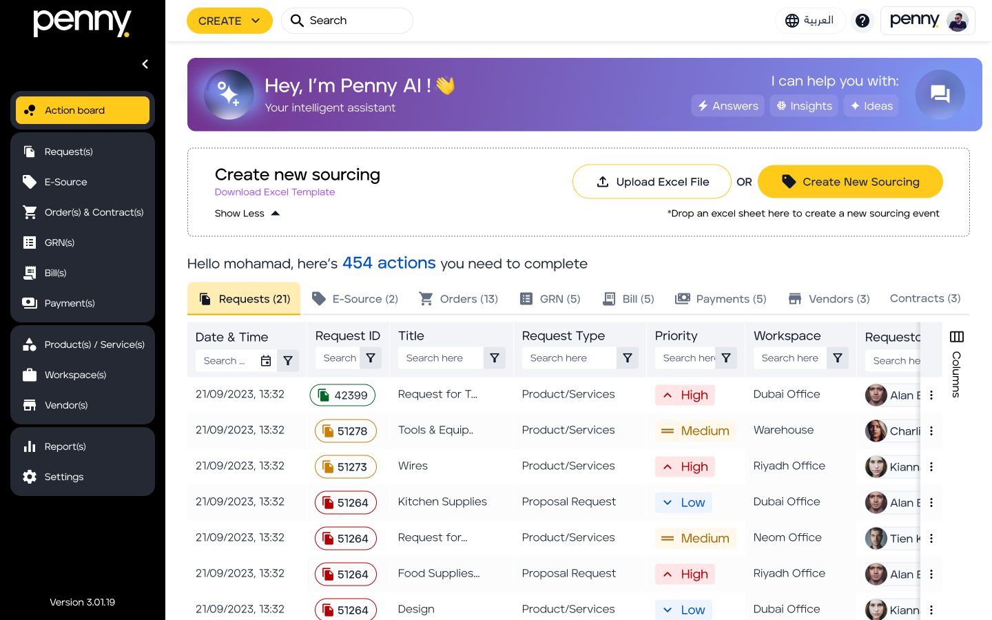Collapse the sidebar with the left chevron
Image resolution: width=992 pixels, height=620 pixels.
[145, 64]
